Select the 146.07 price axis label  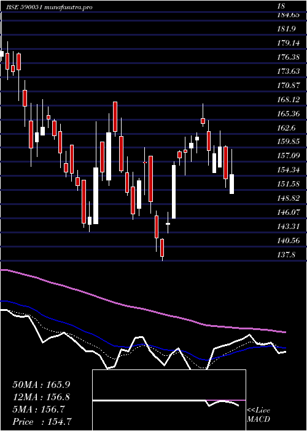tap(288, 212)
